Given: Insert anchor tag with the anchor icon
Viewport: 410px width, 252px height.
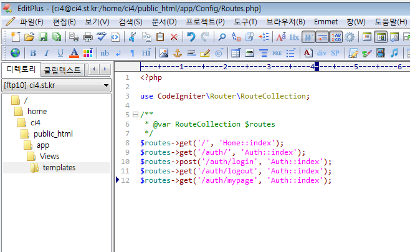Looking at the screenshot, I should [178, 53].
